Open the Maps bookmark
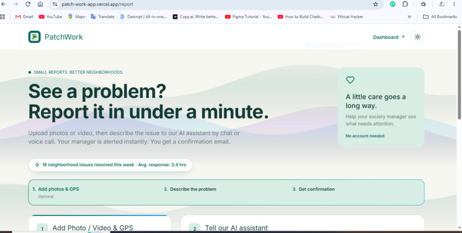 coord(76,17)
